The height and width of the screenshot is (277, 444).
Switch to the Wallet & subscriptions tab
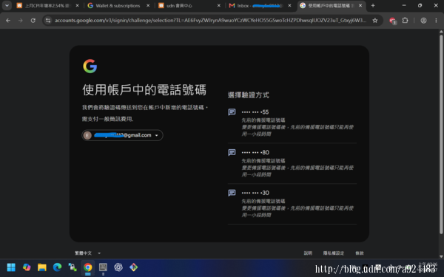click(118, 6)
